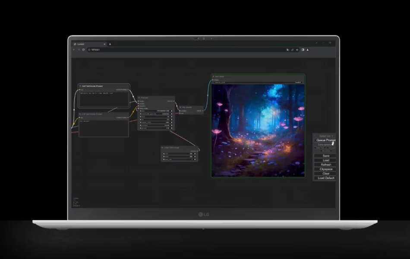410x259 pixels.
Task: Bookmark this page with the star icon
Action: (297, 50)
